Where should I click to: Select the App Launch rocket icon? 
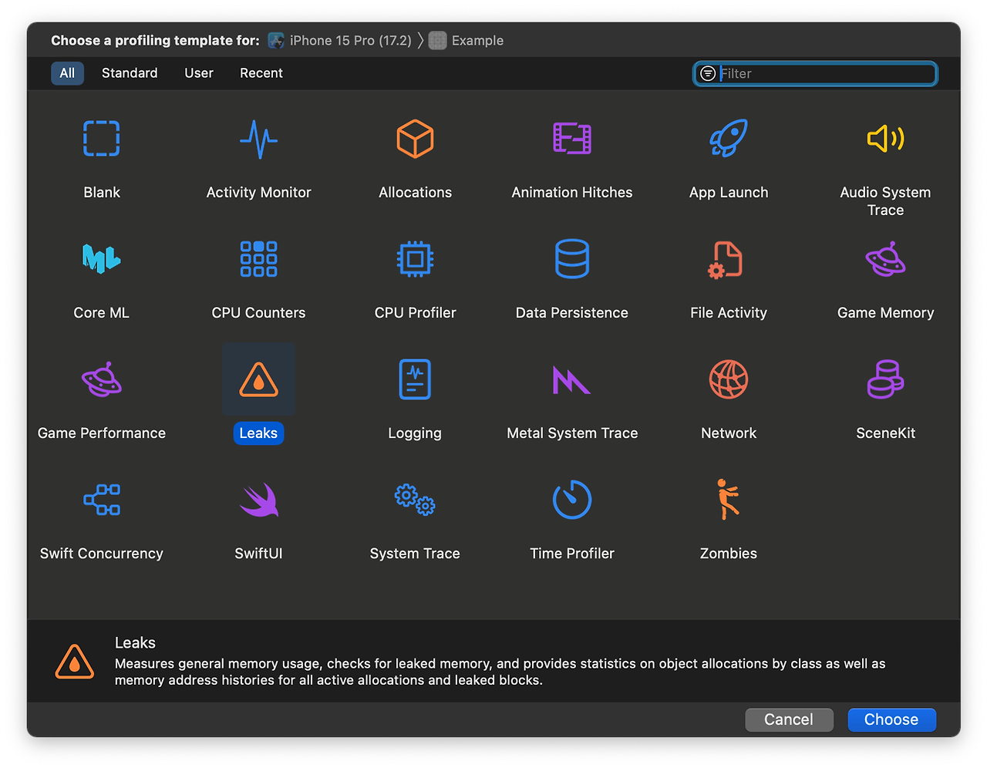pos(729,139)
